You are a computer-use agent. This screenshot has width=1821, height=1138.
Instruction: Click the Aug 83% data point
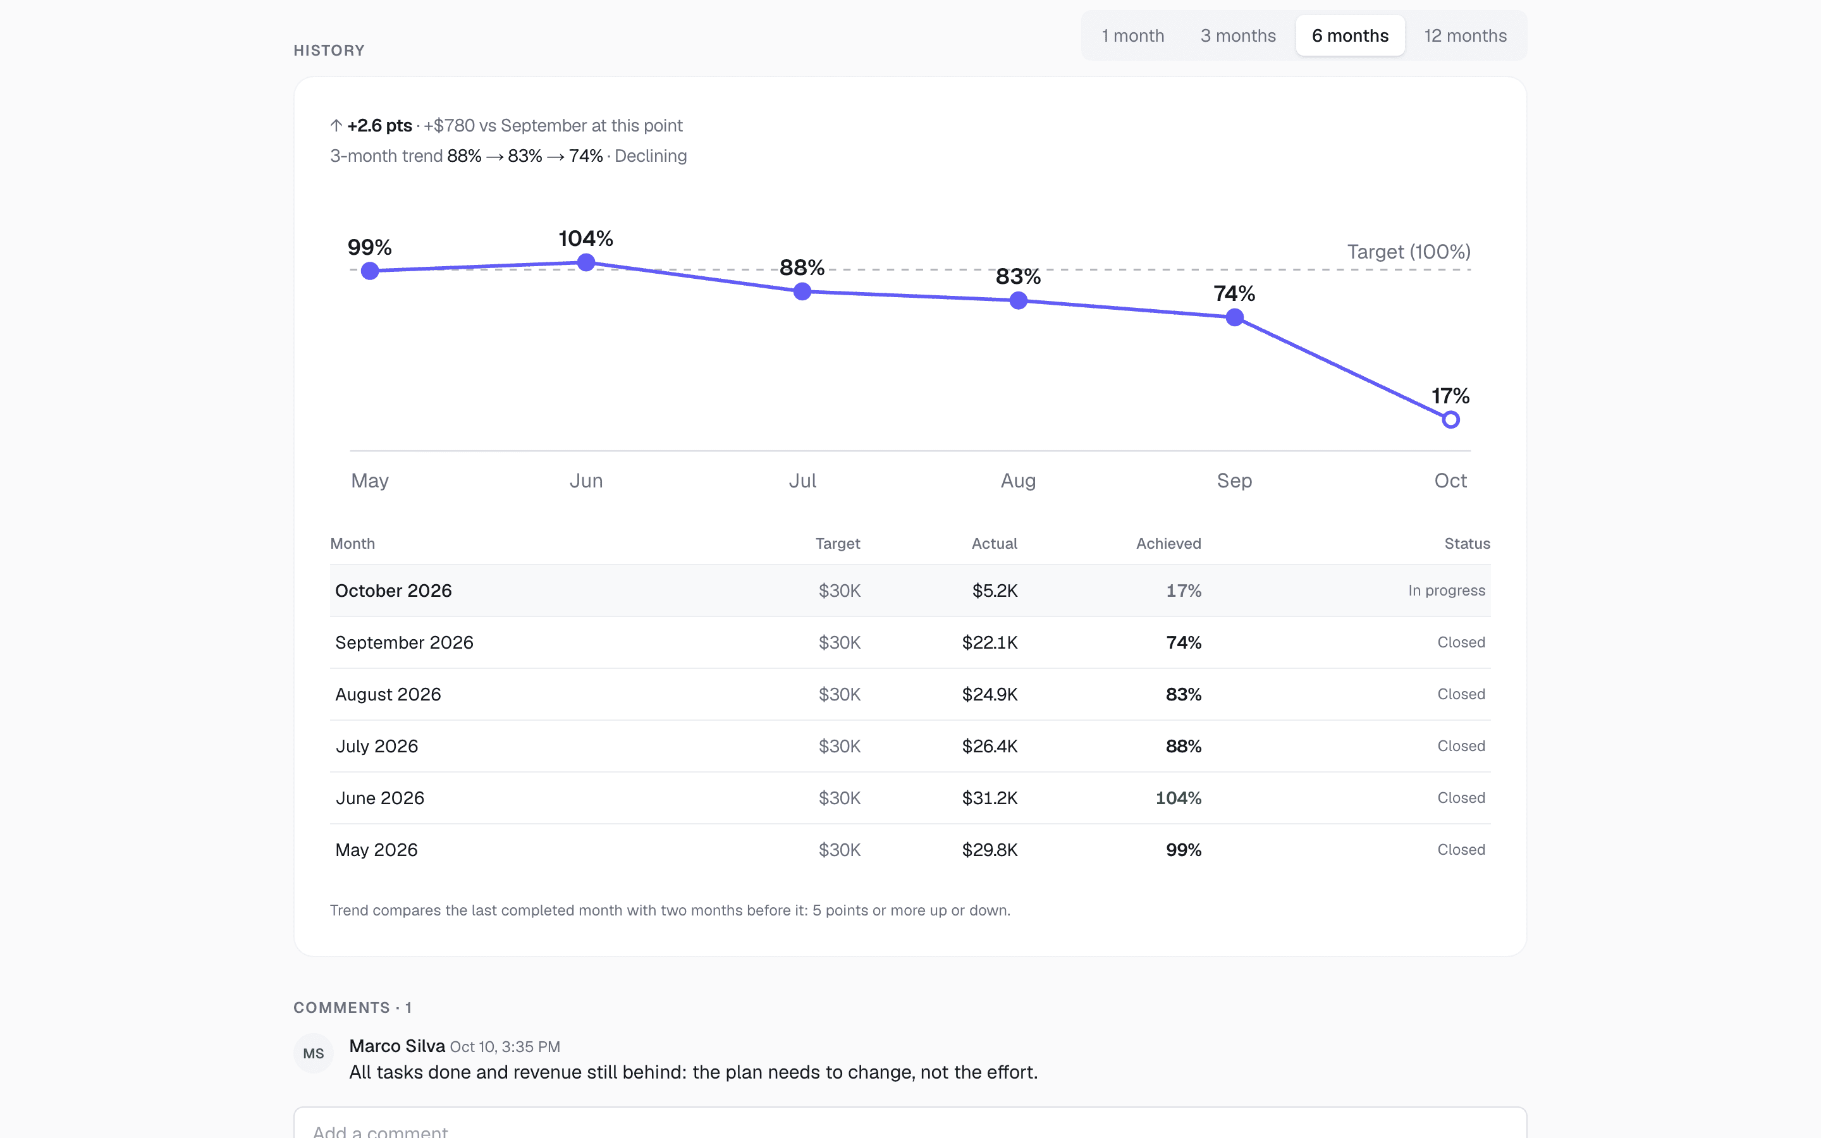(1018, 301)
